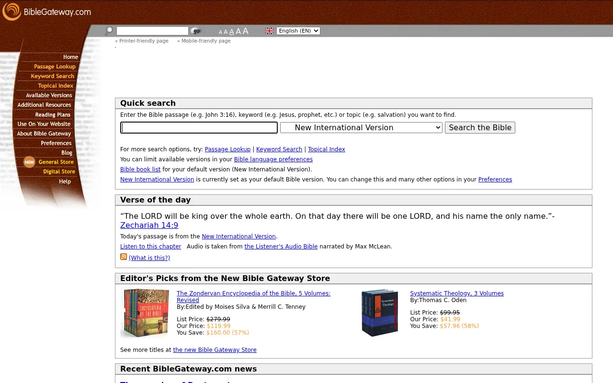The width and height of the screenshot is (613, 383).
Task: Open Additional Resources in the sidebar
Action: point(44,105)
